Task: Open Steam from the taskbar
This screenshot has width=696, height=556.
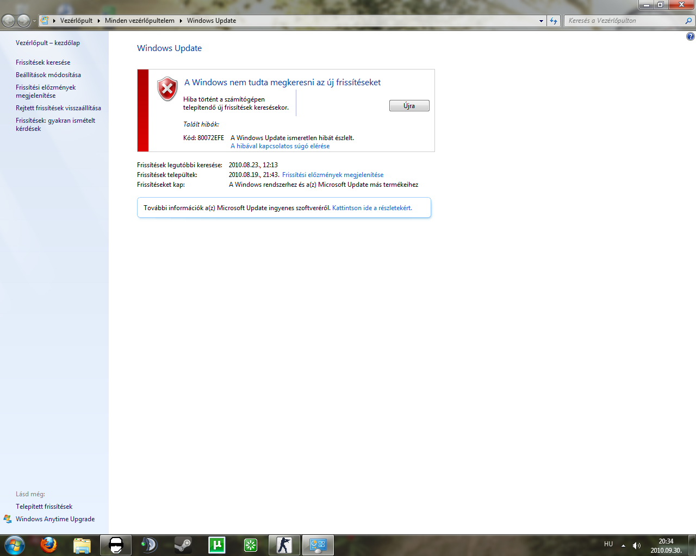Action: [x=183, y=545]
